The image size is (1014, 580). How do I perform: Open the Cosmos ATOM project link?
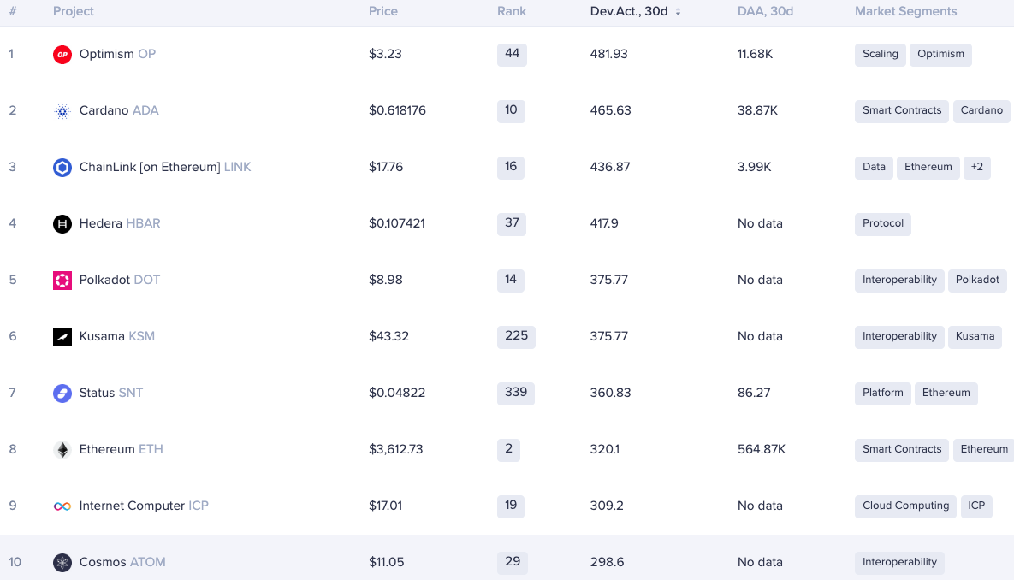pos(122,562)
